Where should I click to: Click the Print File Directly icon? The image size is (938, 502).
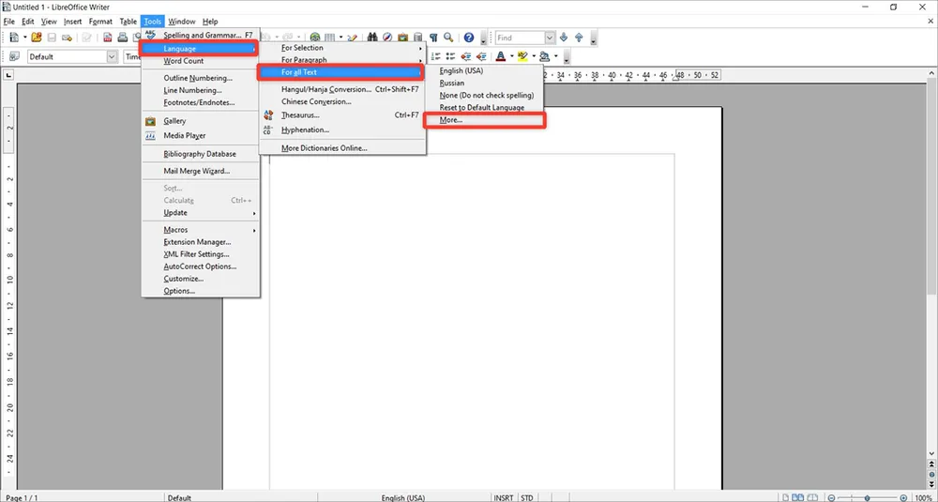[123, 38]
